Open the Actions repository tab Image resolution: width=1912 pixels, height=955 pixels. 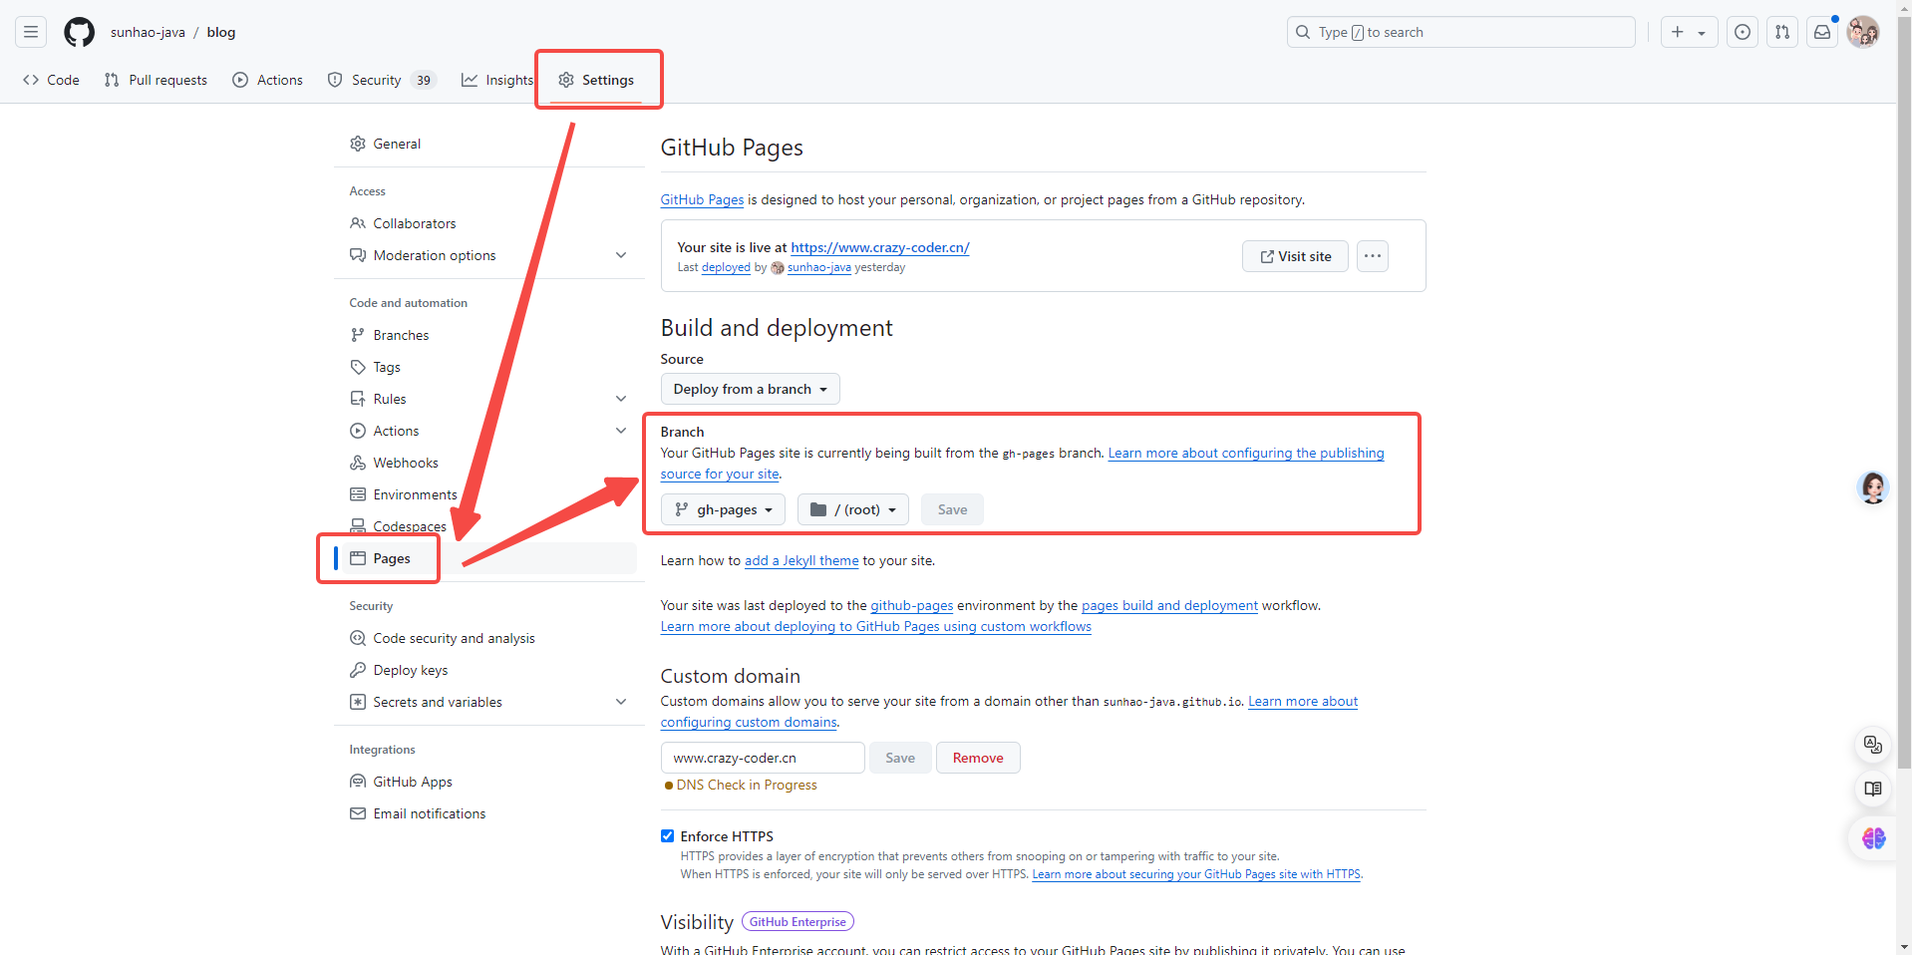coord(267,80)
